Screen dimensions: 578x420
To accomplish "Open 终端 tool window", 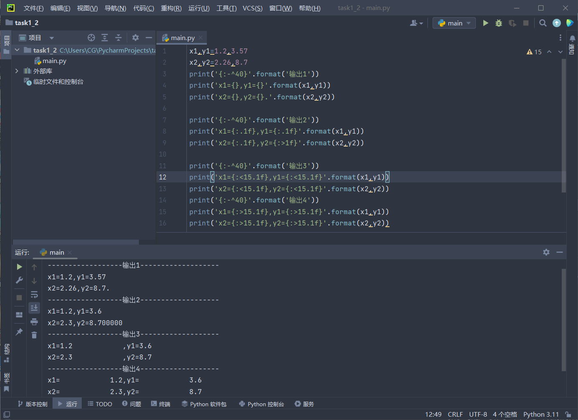I will click(x=161, y=404).
